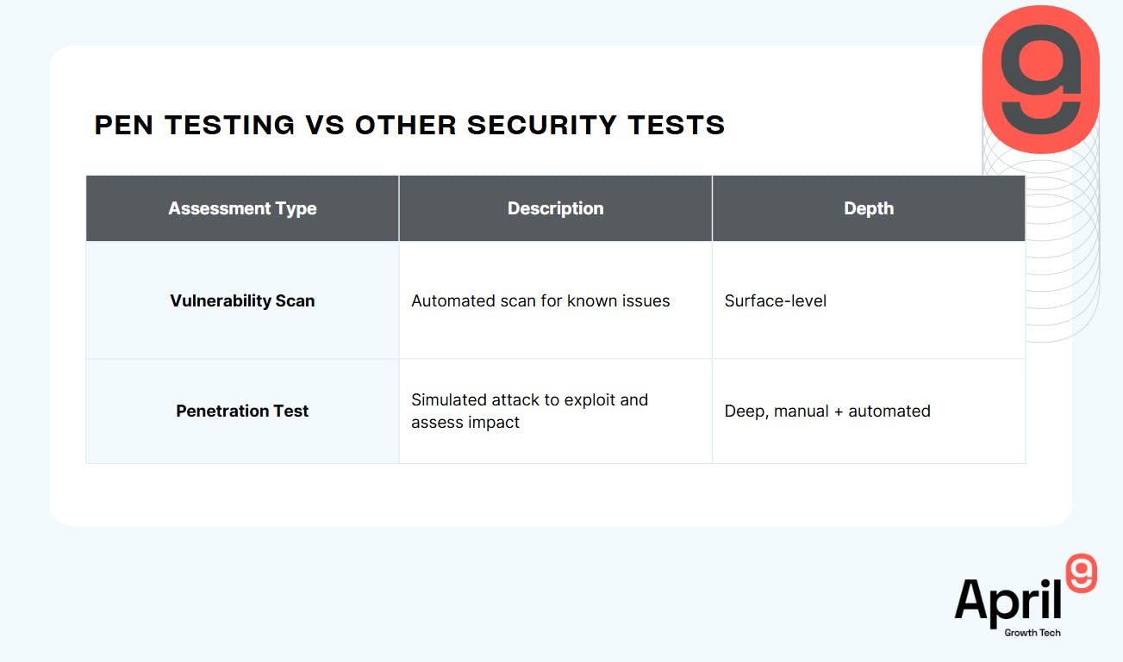
Task: Click the Surface-level depth cell
Action: point(776,300)
